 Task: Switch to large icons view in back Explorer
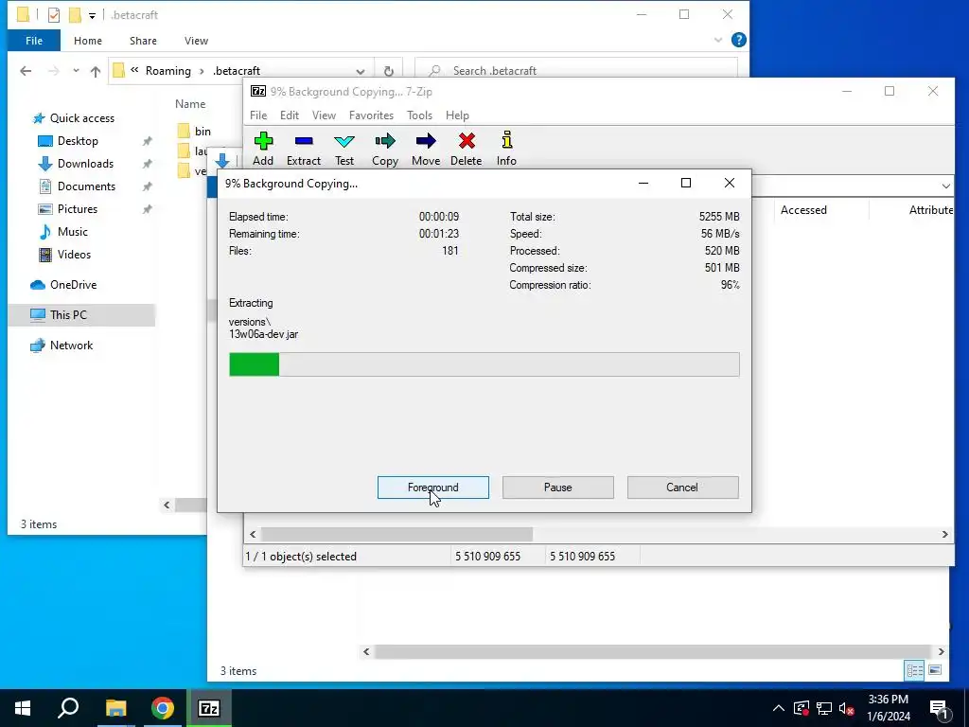tap(935, 670)
